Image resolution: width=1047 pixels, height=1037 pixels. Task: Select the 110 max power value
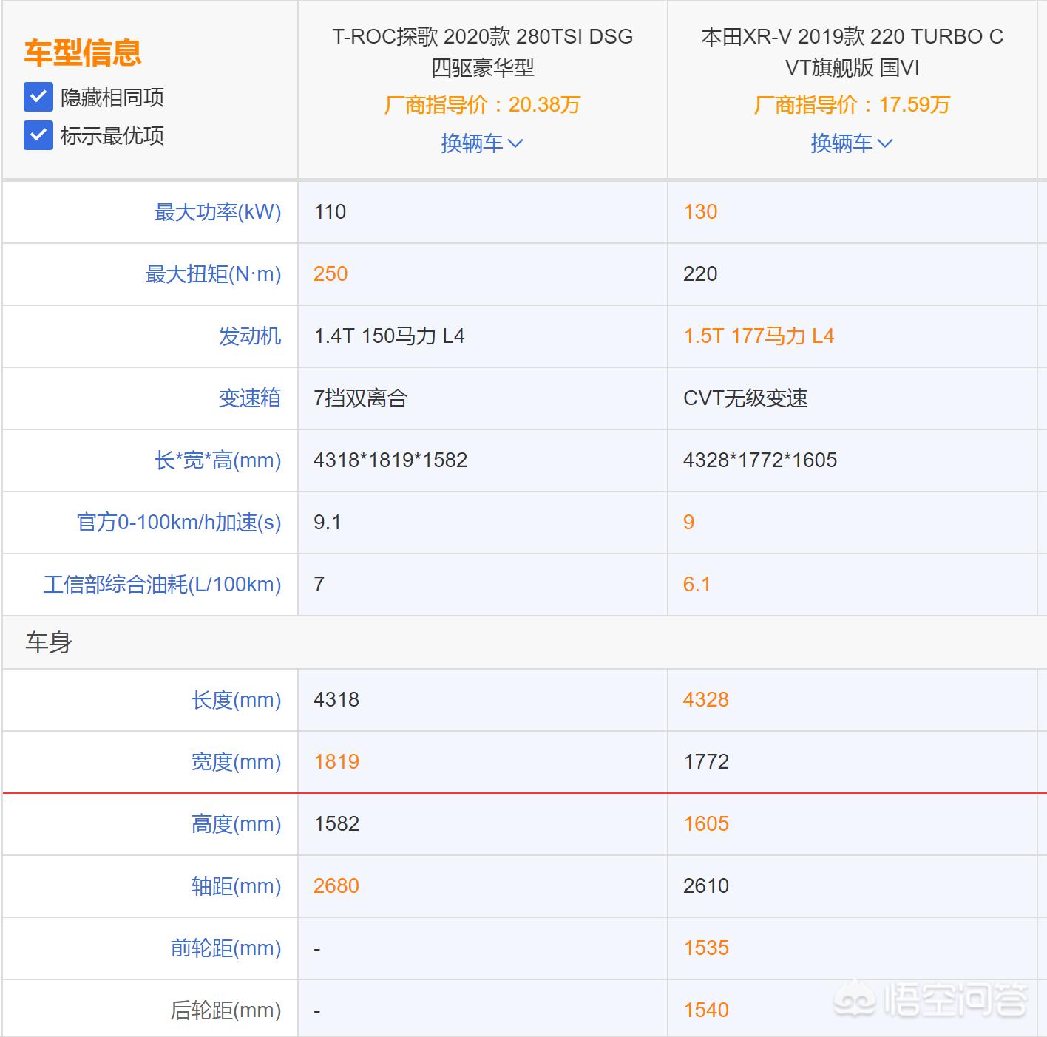click(330, 212)
